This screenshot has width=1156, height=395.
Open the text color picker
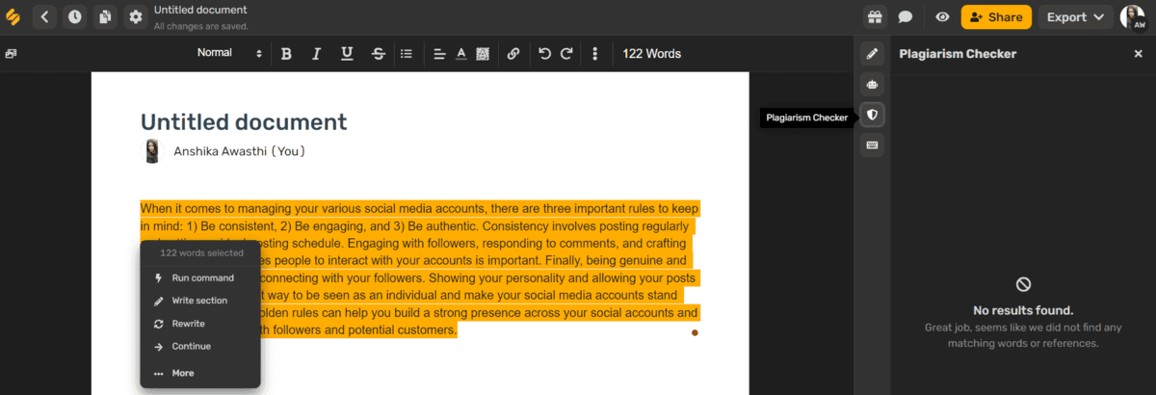(460, 54)
